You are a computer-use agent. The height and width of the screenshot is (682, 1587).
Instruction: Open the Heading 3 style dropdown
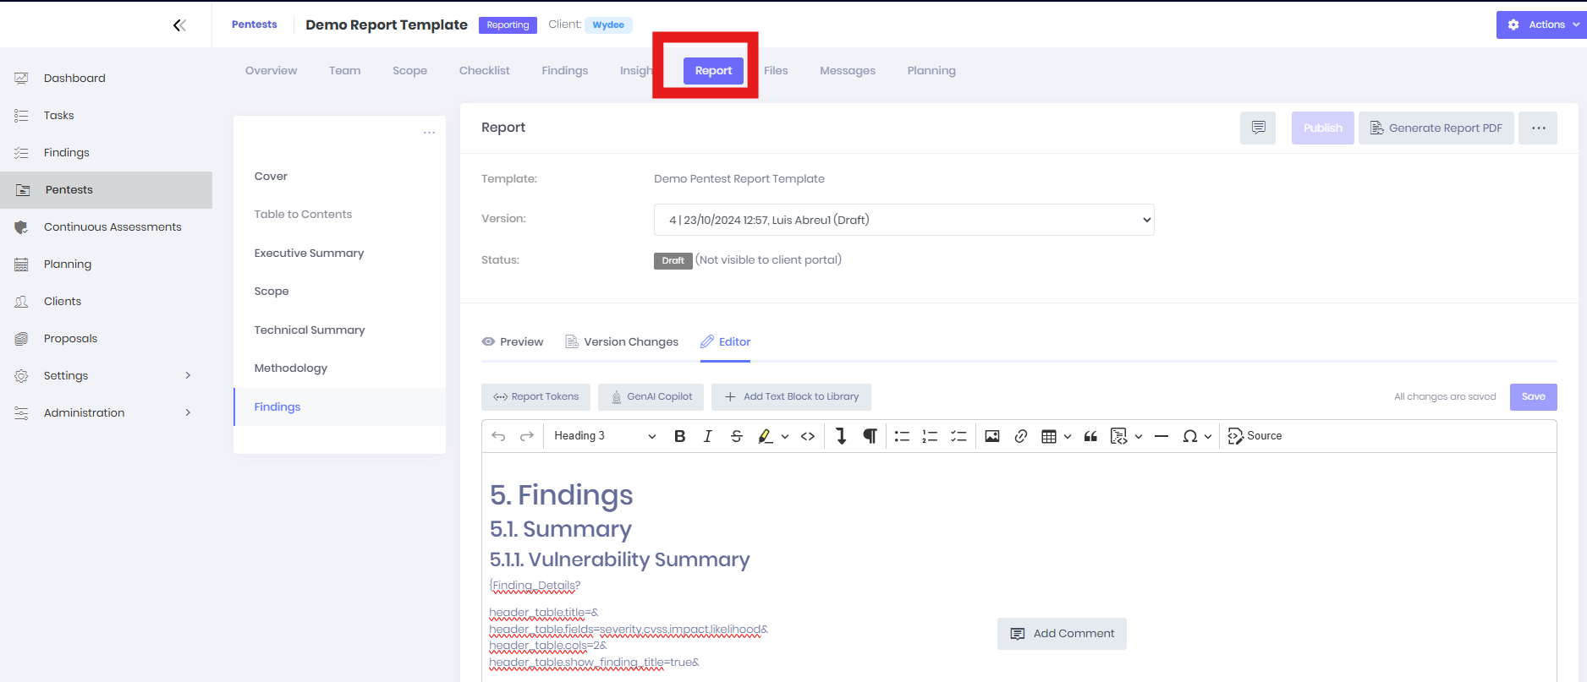[x=605, y=436]
